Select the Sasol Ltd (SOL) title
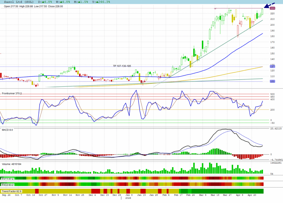The image size is (283, 203). [x=17, y=2]
